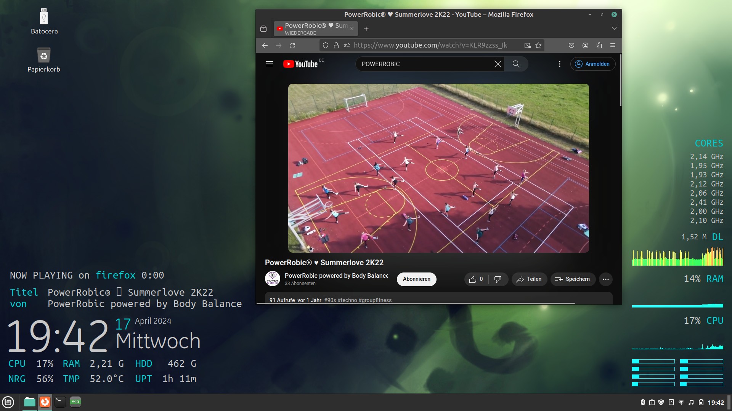Open YouTube settings three-dot menu
The height and width of the screenshot is (411, 732).
(x=559, y=64)
